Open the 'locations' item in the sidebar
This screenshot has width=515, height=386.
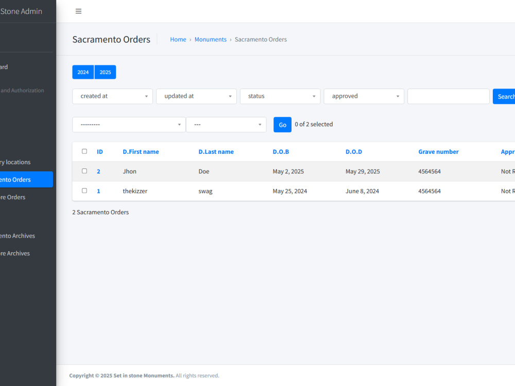click(x=15, y=162)
